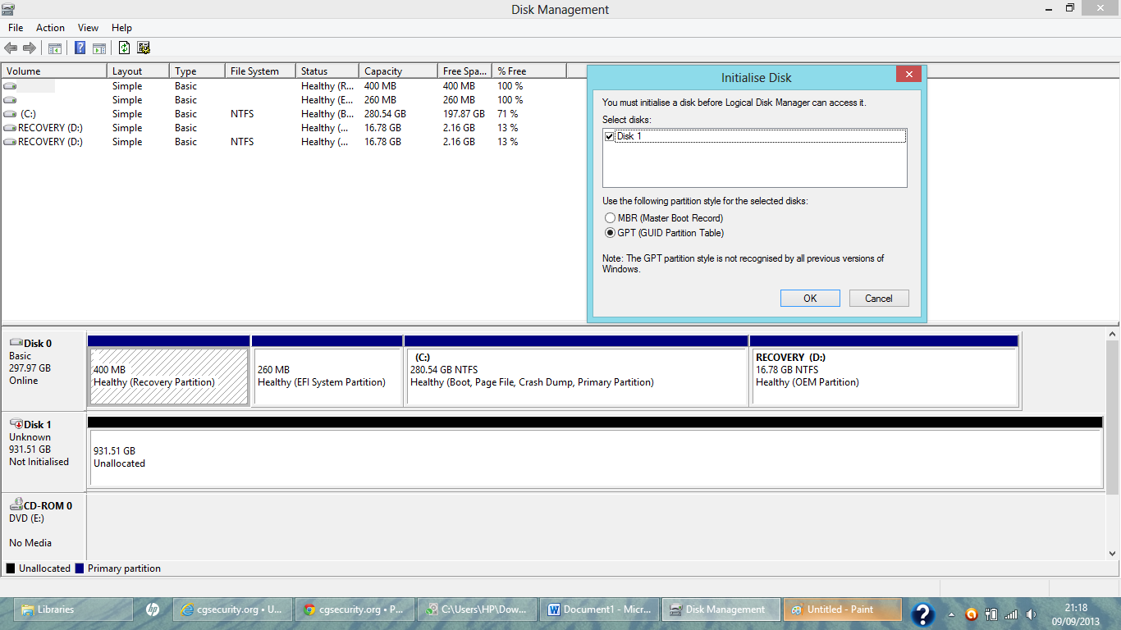
Task: Click the Disk 0 drive icon in the graphical view
Action: coord(16,343)
